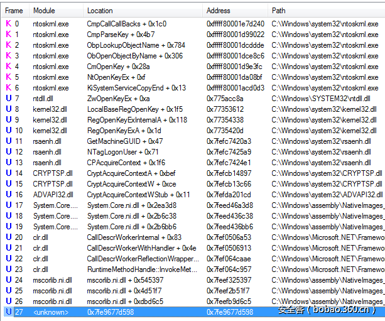Click the U icon next to frame 21
The height and width of the screenshot is (321, 385).
click(x=9, y=248)
